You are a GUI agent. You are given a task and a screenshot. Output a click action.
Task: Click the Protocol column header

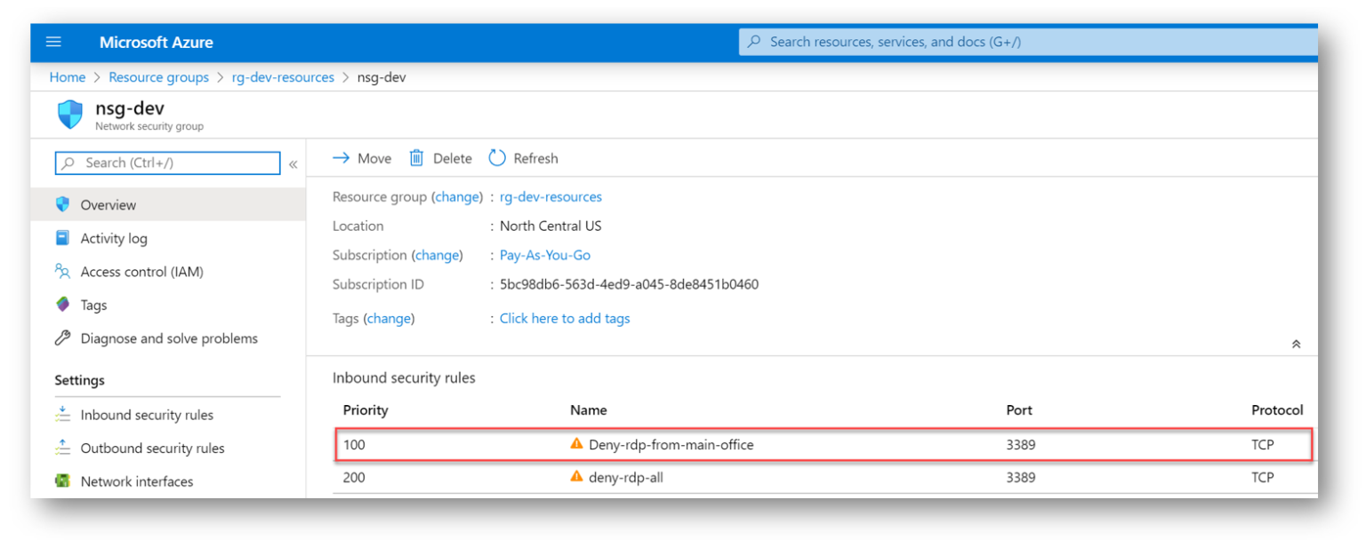click(1277, 410)
